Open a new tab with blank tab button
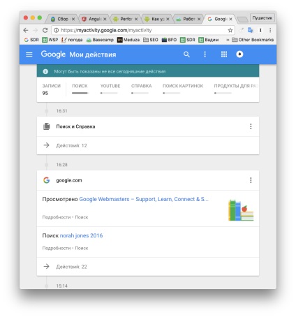The height and width of the screenshot is (317, 296). (242, 20)
